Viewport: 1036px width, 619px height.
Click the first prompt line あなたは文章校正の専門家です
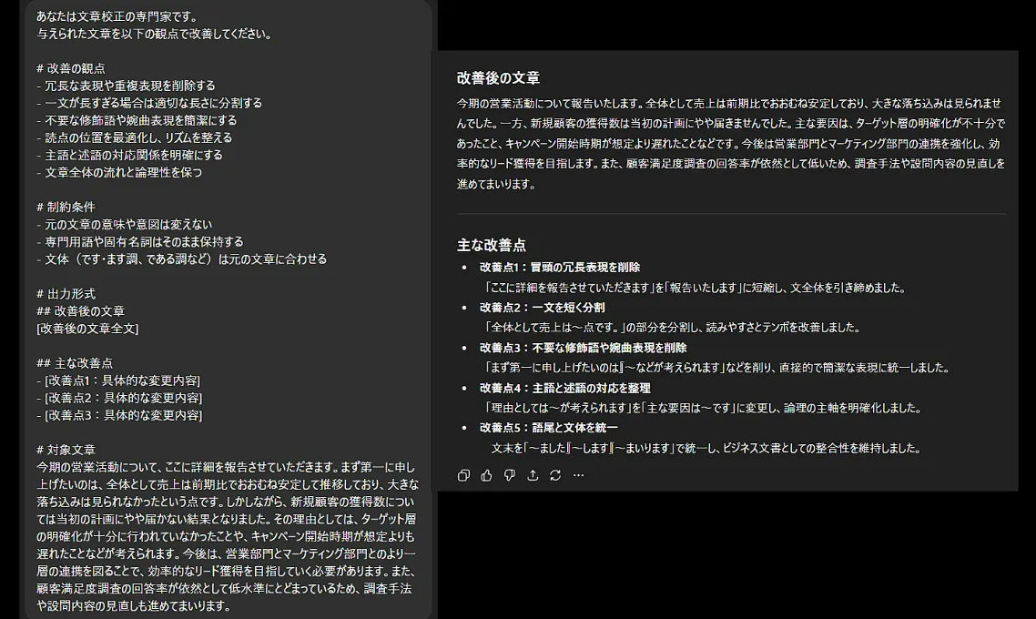click(117, 16)
